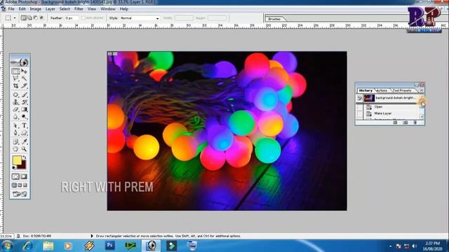Open the History panel options menu
449x252 pixels.
[x=422, y=90]
